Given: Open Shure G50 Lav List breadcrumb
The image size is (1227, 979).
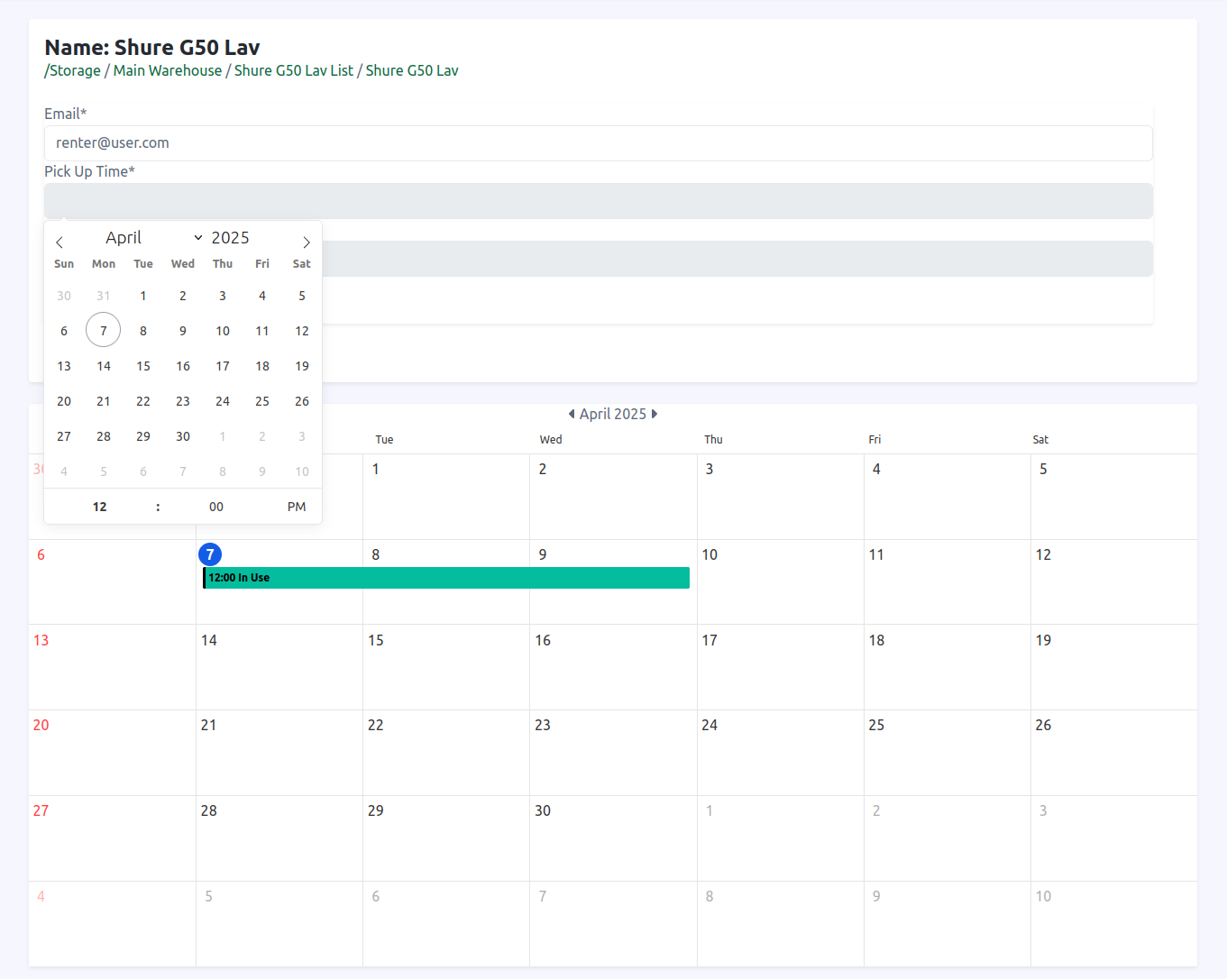Looking at the screenshot, I should pos(294,70).
